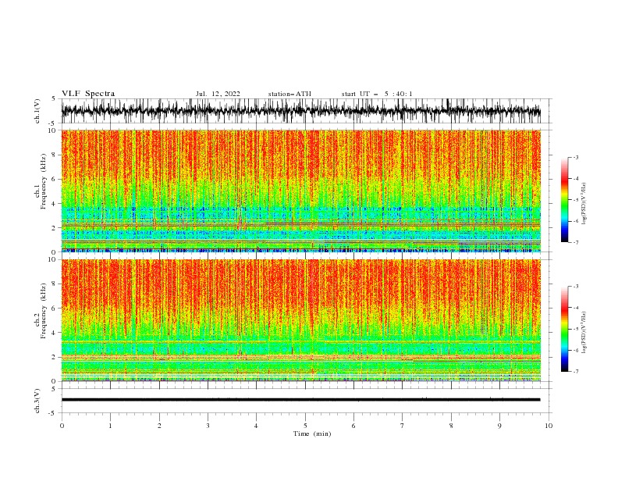Viewport: 618px width, 478px height.
Task: Click the ch.1 "Frequency (kHz)" axis label
Action: click(x=43, y=181)
